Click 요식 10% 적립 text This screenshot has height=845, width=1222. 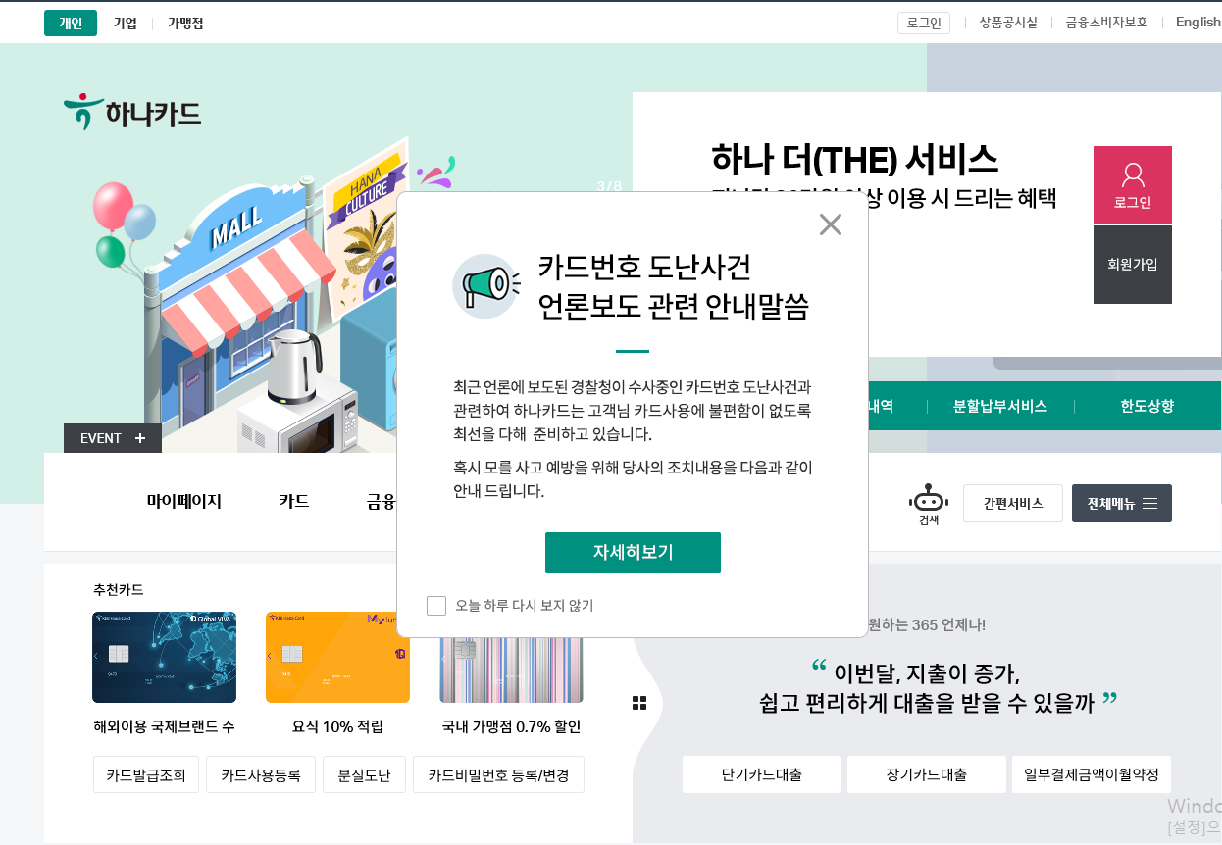click(337, 727)
